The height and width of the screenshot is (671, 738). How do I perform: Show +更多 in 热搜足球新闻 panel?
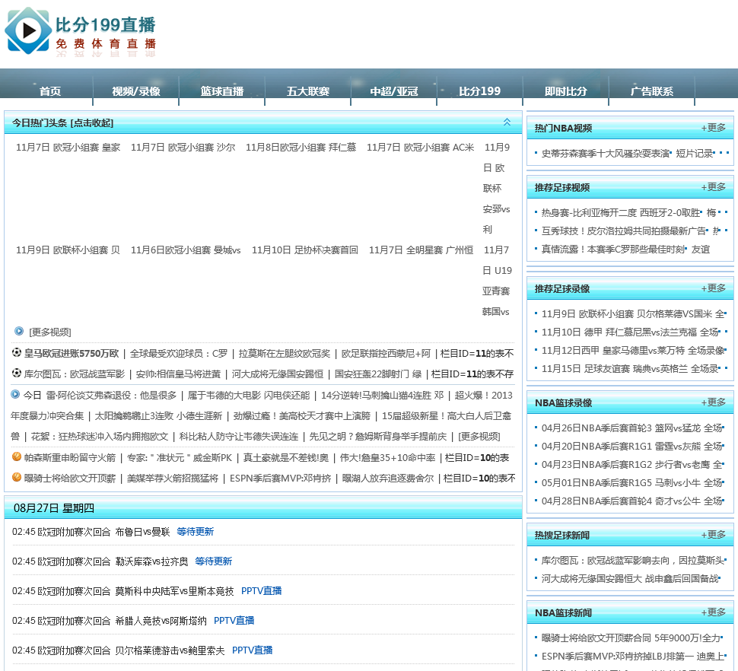point(714,535)
